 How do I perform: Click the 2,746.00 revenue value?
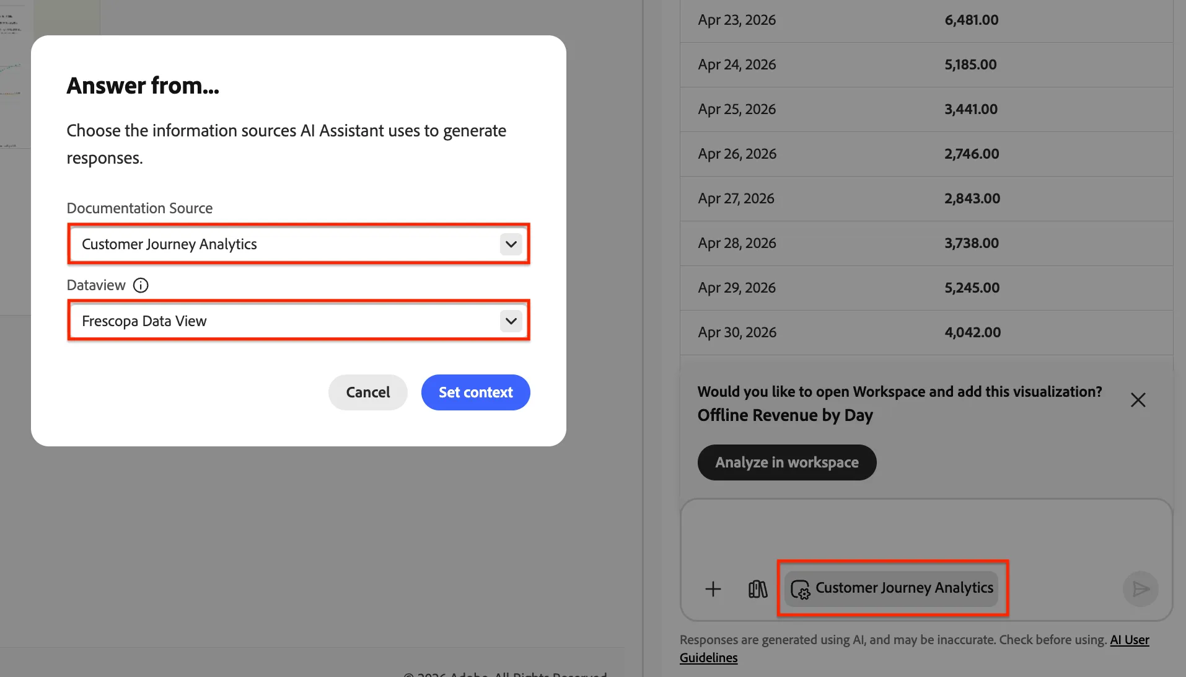[972, 154]
